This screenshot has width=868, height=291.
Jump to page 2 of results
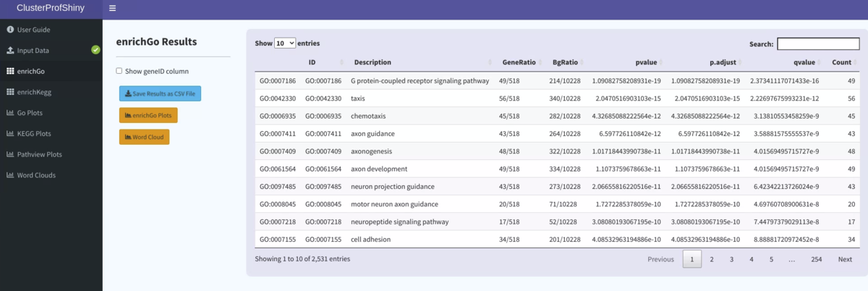pyautogui.click(x=712, y=259)
